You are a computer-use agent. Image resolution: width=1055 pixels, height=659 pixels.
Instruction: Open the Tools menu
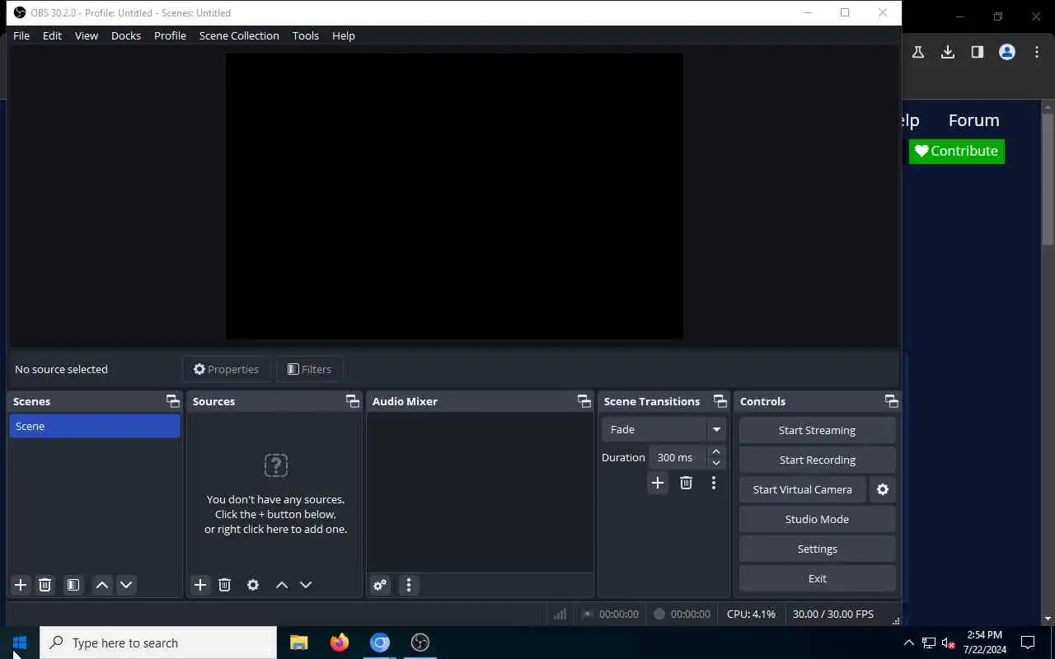pos(306,35)
